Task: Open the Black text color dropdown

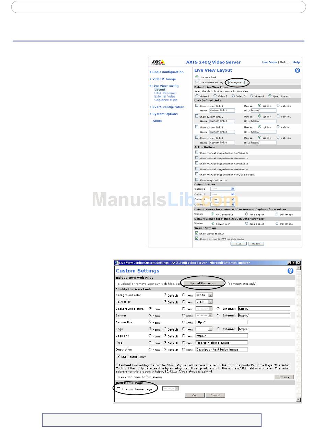Action: click(204, 302)
